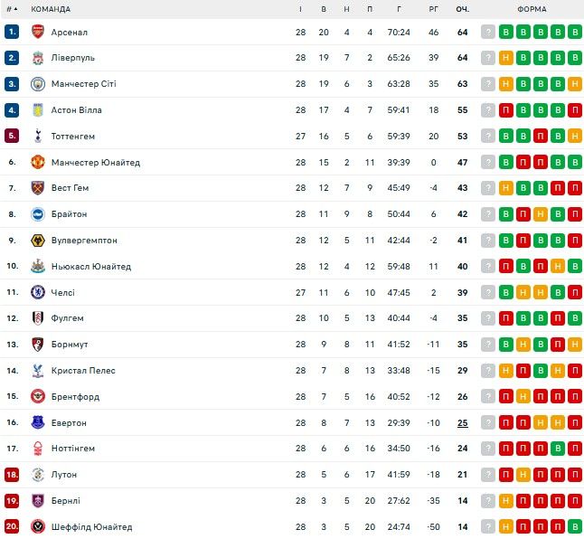This screenshot has height=539, width=584.
Task: Click the Liverpool club crest icon
Action: (38, 58)
